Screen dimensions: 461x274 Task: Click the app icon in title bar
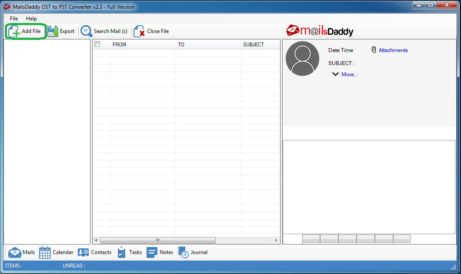coord(7,7)
